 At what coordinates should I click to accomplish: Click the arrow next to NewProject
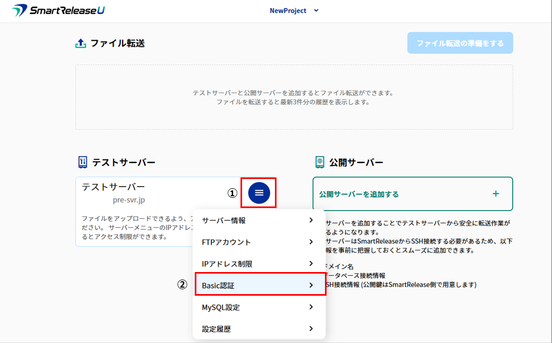pyautogui.click(x=316, y=11)
